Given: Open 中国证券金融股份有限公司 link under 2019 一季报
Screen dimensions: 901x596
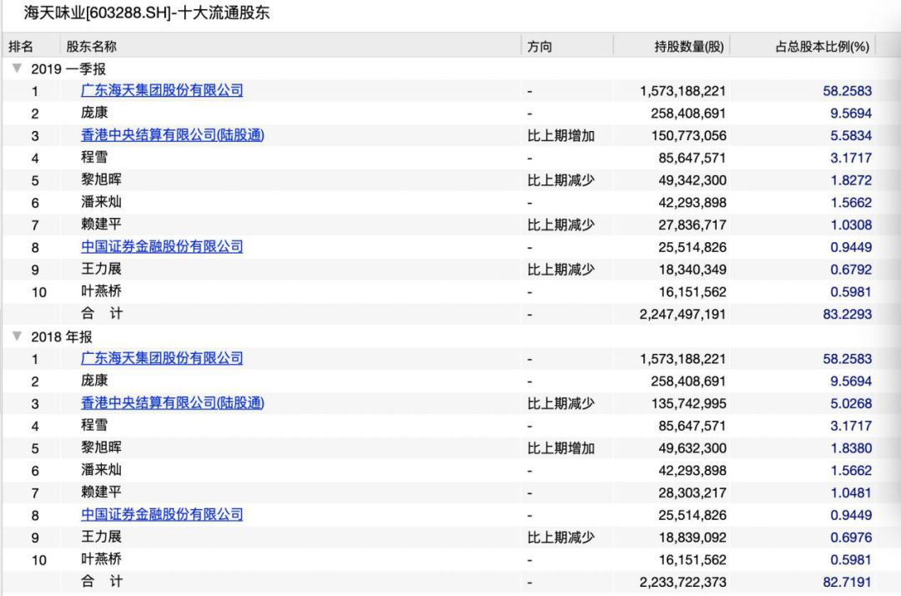Looking at the screenshot, I should (x=162, y=246).
